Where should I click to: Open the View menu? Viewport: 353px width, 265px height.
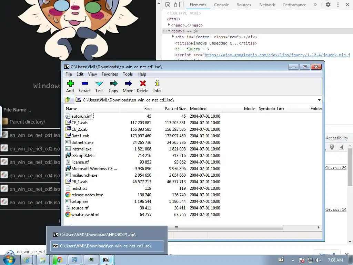tap(92, 74)
